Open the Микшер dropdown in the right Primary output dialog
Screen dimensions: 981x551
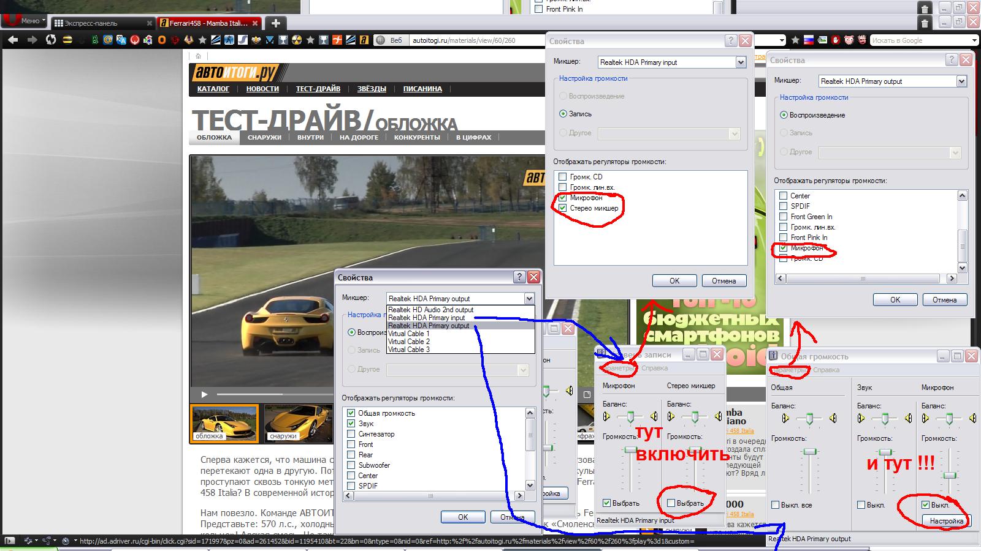click(961, 81)
